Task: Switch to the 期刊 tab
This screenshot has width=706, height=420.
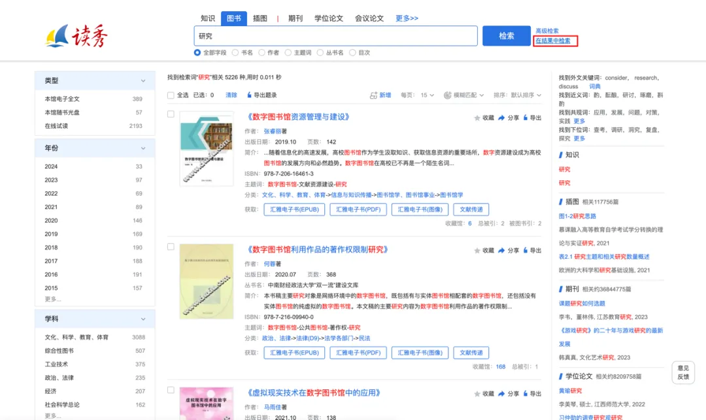Action: click(x=295, y=18)
